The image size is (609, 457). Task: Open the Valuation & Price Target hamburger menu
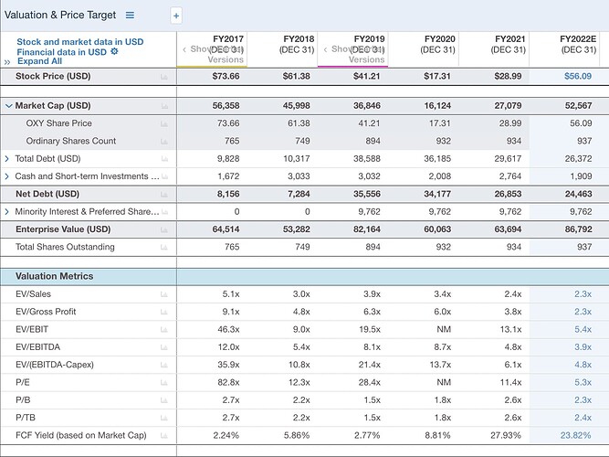pyautogui.click(x=130, y=16)
